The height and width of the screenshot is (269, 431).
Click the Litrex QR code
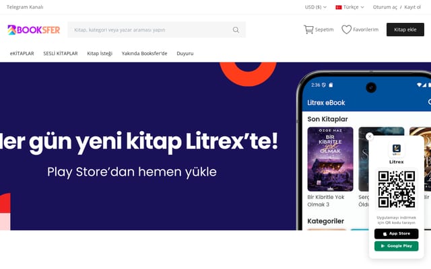pyautogui.click(x=397, y=189)
